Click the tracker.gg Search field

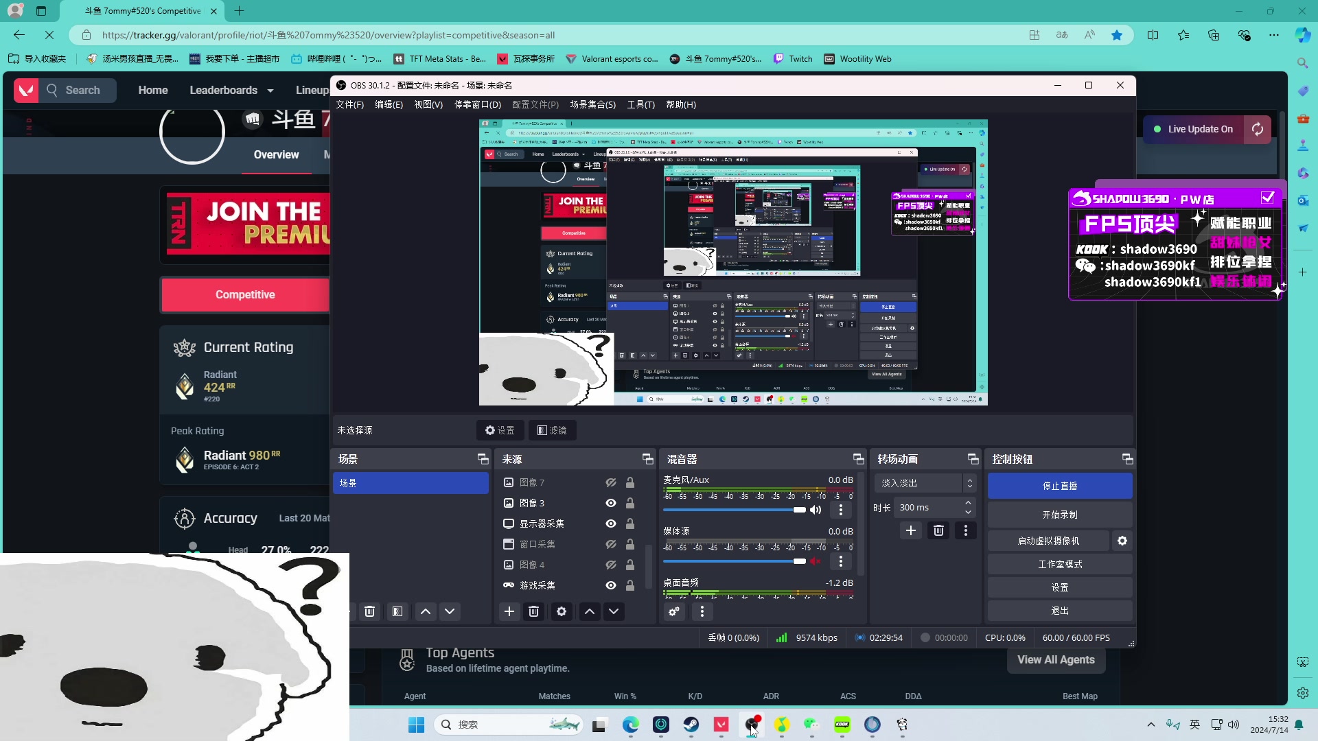pyautogui.click(x=78, y=91)
